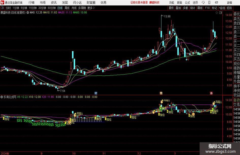
Task: Click X10: 12.00 sub-chart value
Action: pos(35,97)
